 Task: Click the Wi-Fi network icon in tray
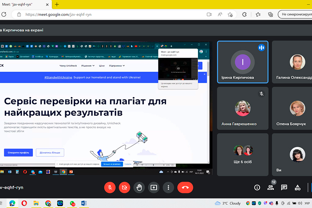point(288,203)
